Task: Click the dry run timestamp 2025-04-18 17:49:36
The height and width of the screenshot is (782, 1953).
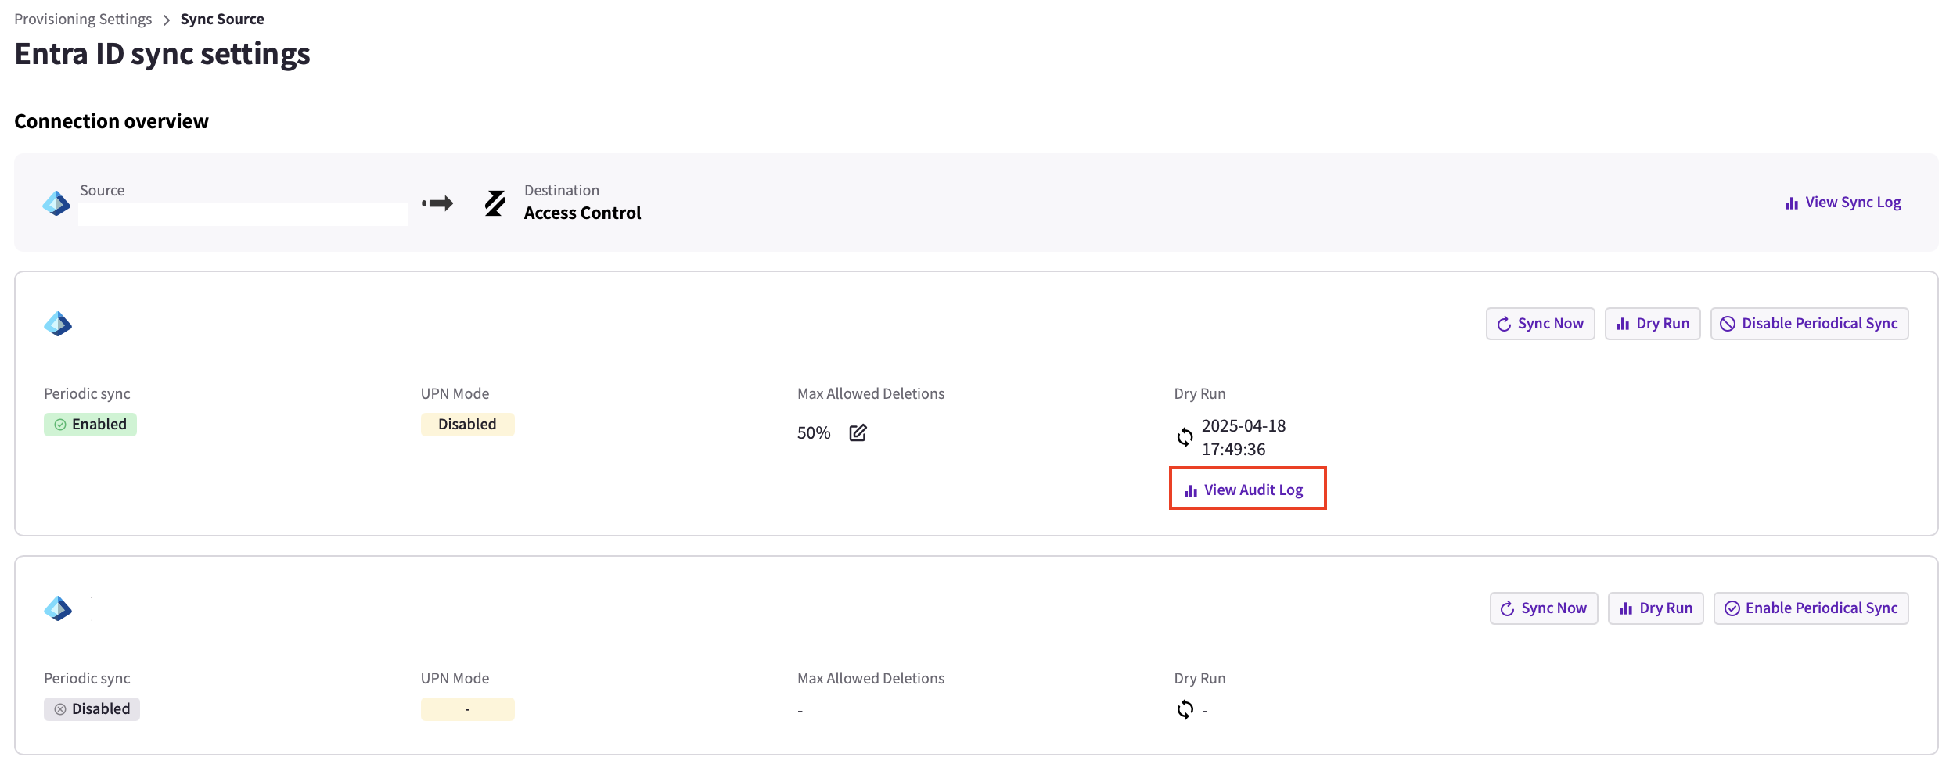Action: coord(1243,438)
